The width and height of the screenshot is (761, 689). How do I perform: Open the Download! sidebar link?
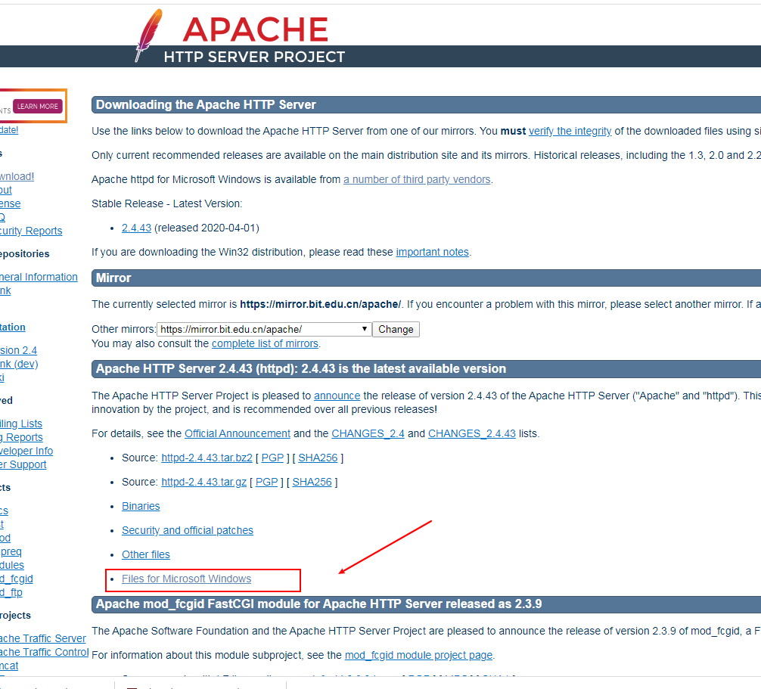point(17,177)
